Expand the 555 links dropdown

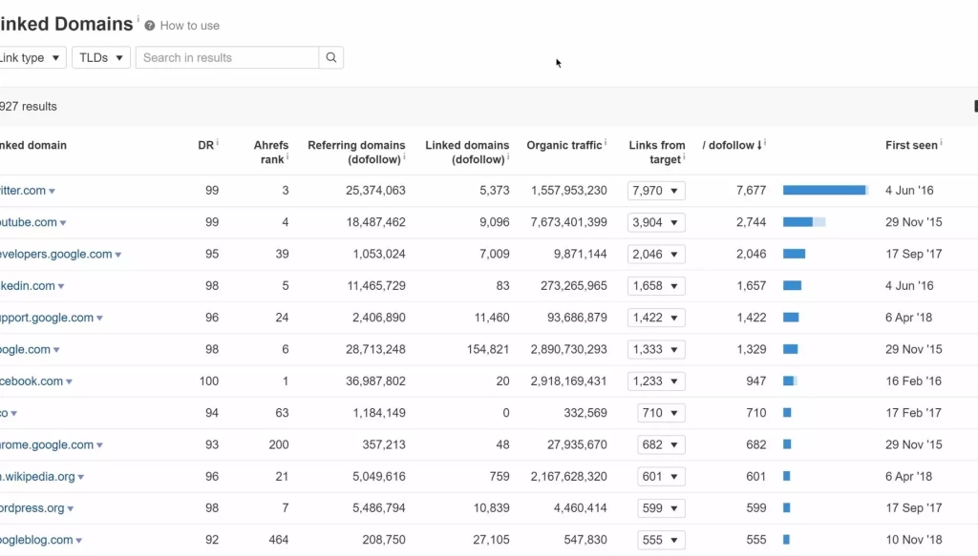(661, 540)
